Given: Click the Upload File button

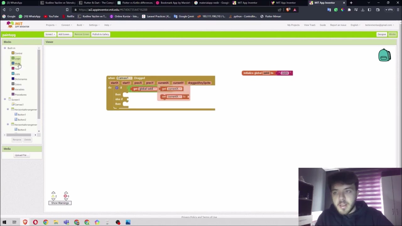Looking at the screenshot, I should [x=21, y=155].
